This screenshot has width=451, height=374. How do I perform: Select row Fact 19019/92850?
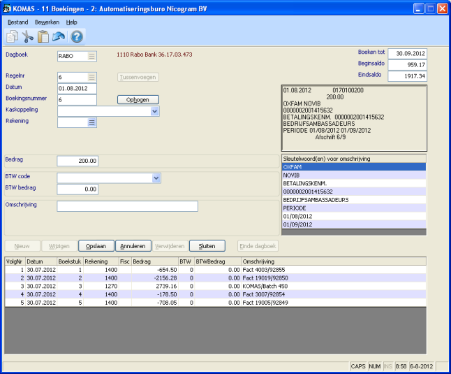(x=216, y=278)
